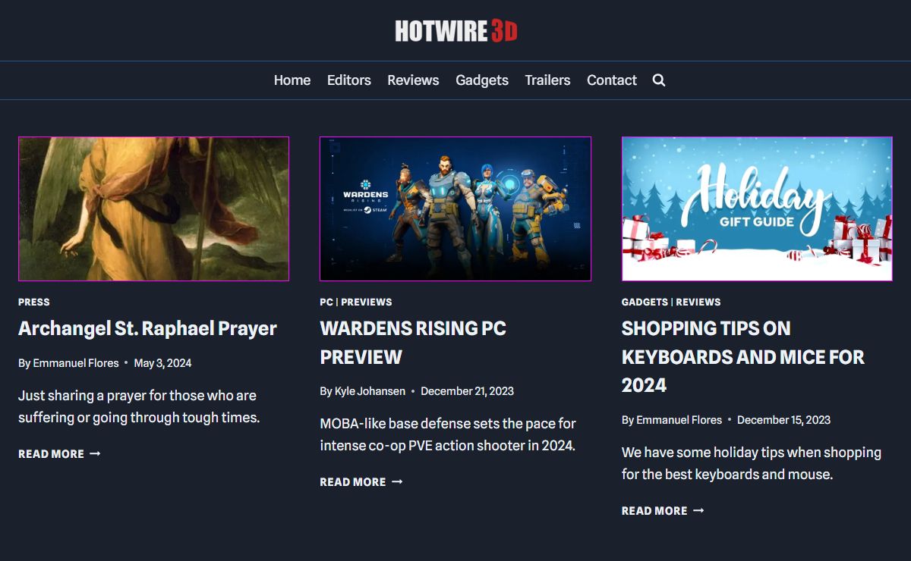
Task: Click the HOTWIRE 3D site logo
Action: coord(456,31)
